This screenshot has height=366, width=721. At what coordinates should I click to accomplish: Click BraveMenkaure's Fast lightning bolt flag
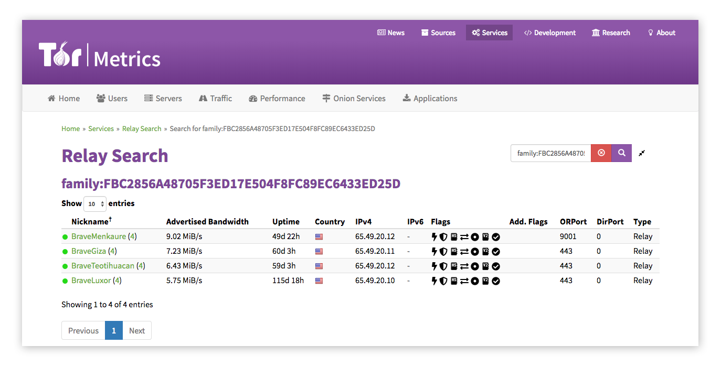[x=434, y=236]
